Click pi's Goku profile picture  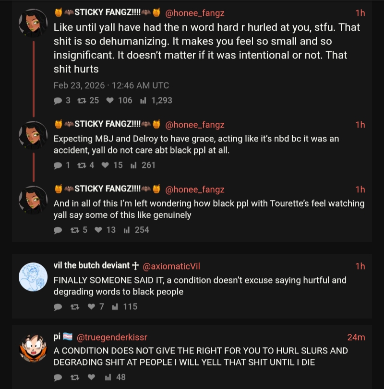pyautogui.click(x=33, y=348)
